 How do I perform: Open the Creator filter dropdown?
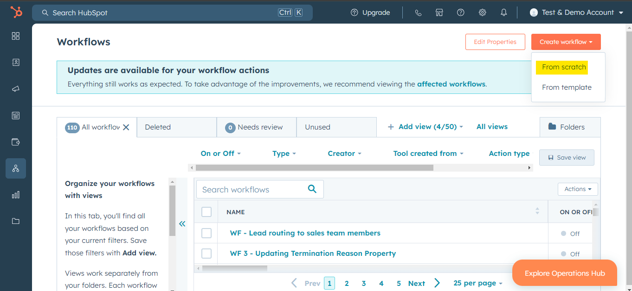click(344, 153)
